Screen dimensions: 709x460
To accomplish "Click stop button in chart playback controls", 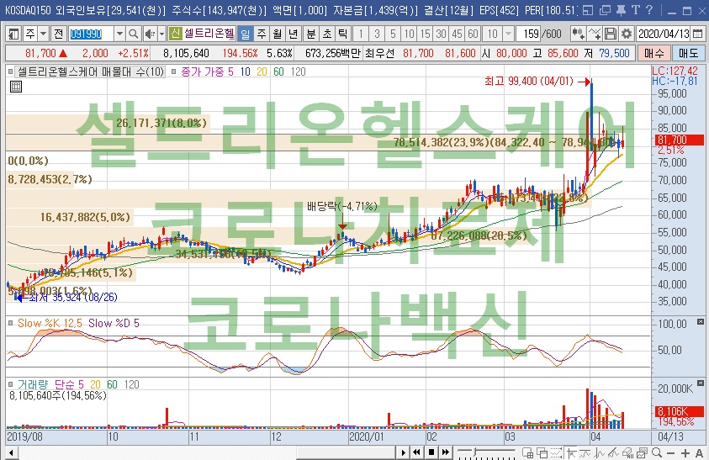I will point(431,452).
